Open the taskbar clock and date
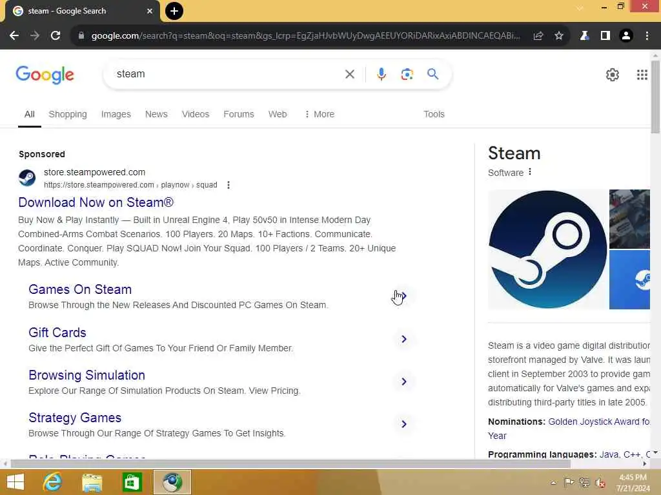 (633, 483)
